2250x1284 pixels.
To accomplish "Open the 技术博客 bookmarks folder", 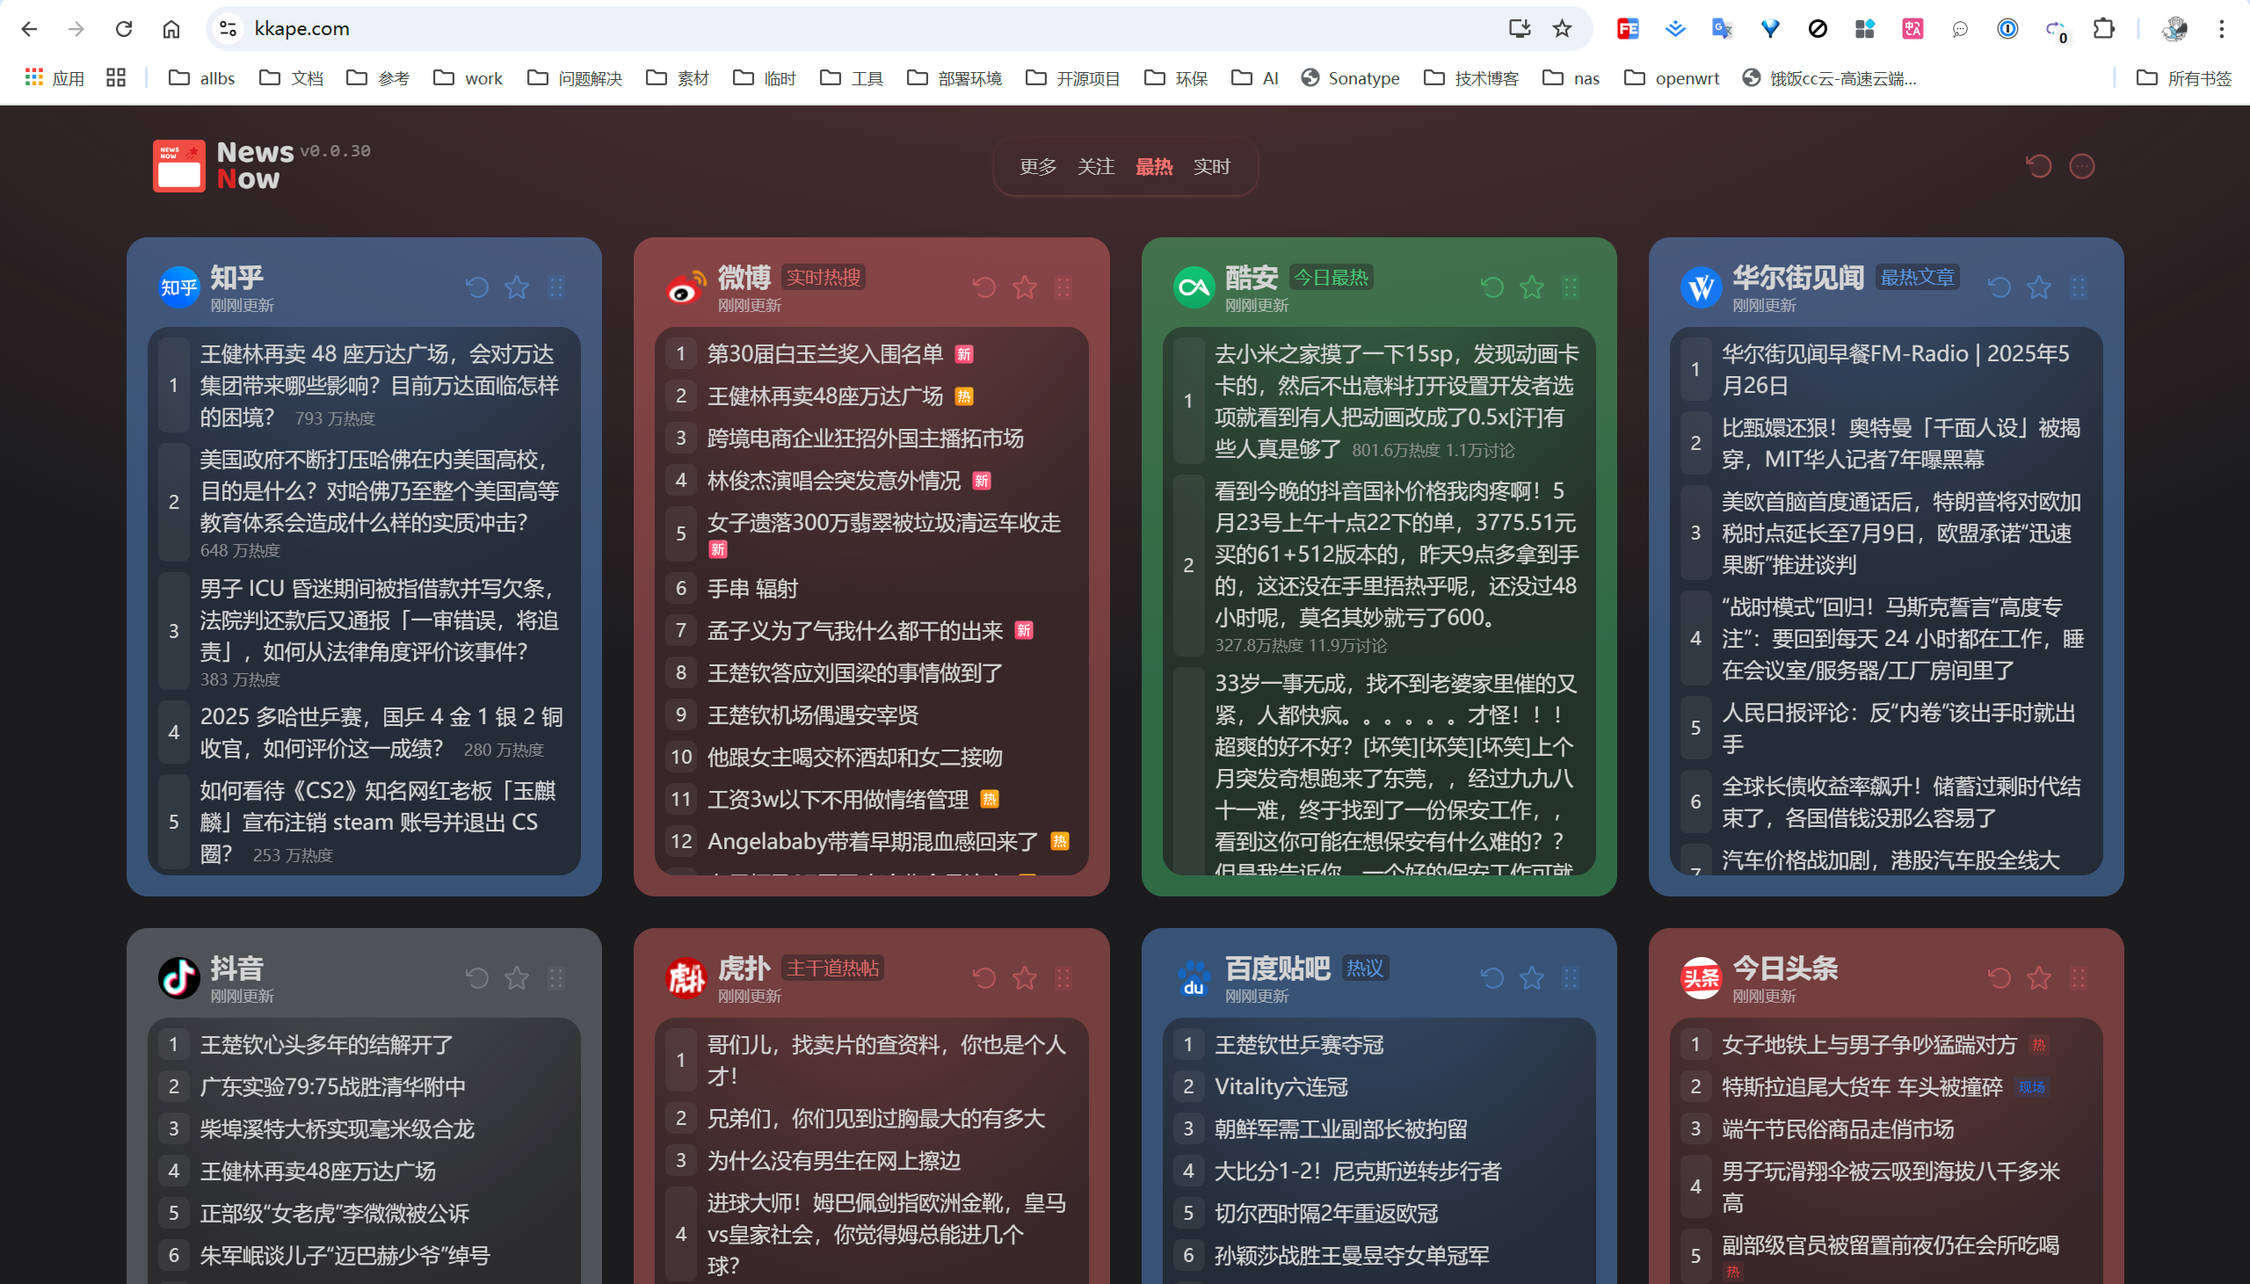I will click(x=1470, y=78).
